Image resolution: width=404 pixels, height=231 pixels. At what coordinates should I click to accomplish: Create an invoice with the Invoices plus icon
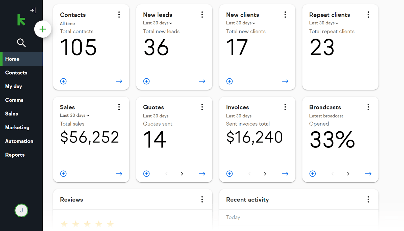tap(229, 174)
